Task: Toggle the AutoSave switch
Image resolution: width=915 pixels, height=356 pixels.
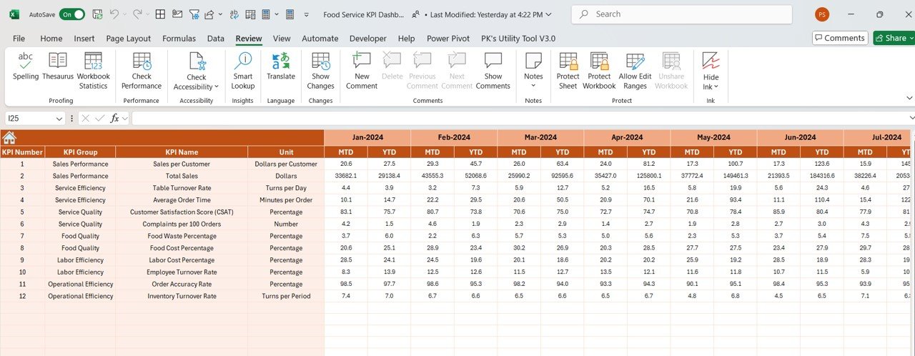Action: (x=71, y=14)
